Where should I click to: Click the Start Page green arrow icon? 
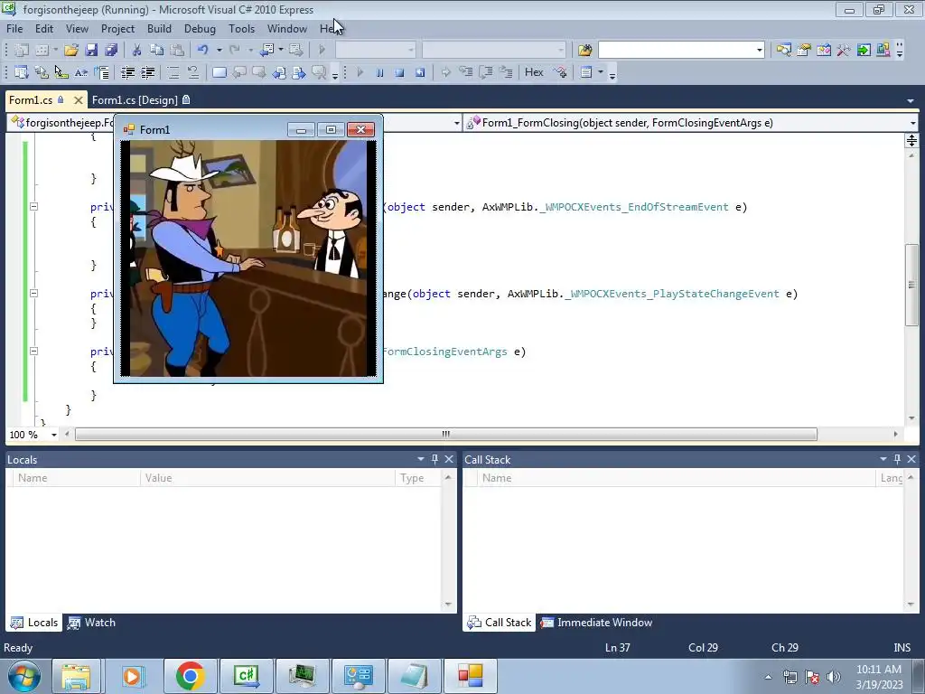click(x=864, y=51)
